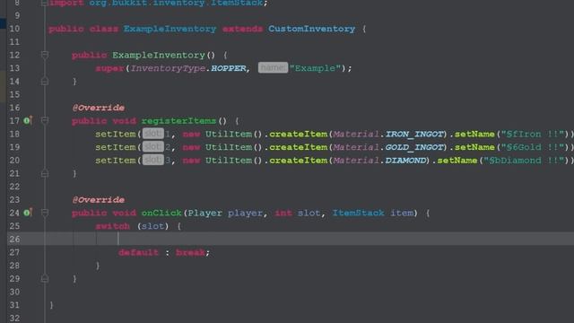The height and width of the screenshot is (323, 574).
Task: Click the 'slot:' inlay hint on line 19
Action: click(x=153, y=147)
